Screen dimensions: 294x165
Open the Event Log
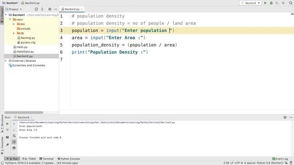point(280,159)
